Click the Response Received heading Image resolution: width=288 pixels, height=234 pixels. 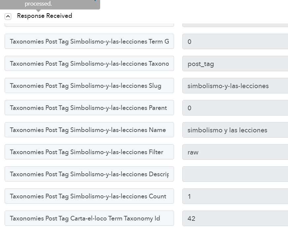[x=45, y=16]
